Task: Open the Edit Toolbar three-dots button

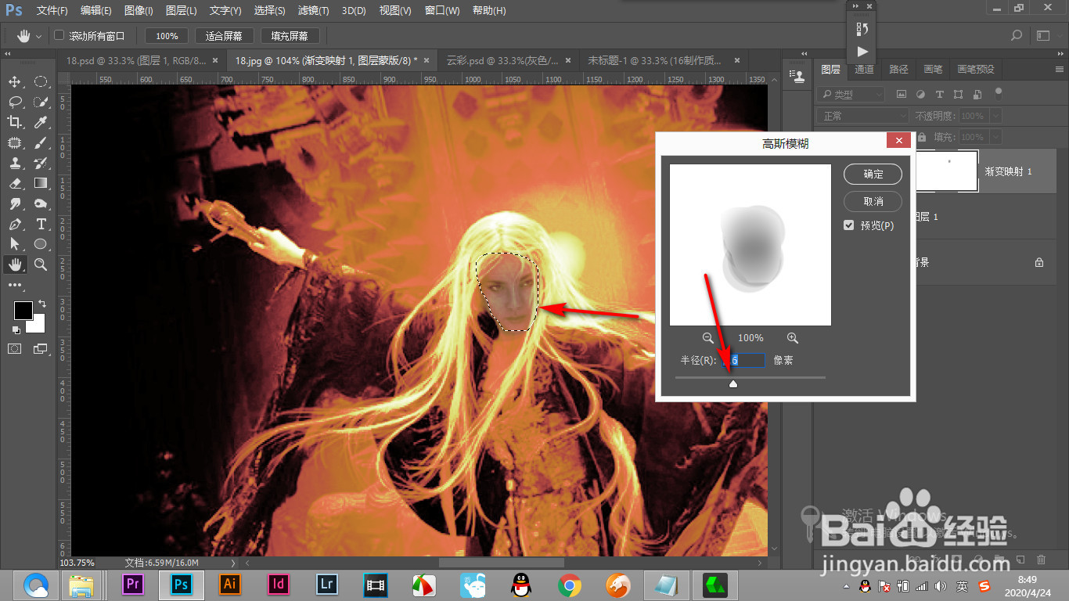Action: 15,286
